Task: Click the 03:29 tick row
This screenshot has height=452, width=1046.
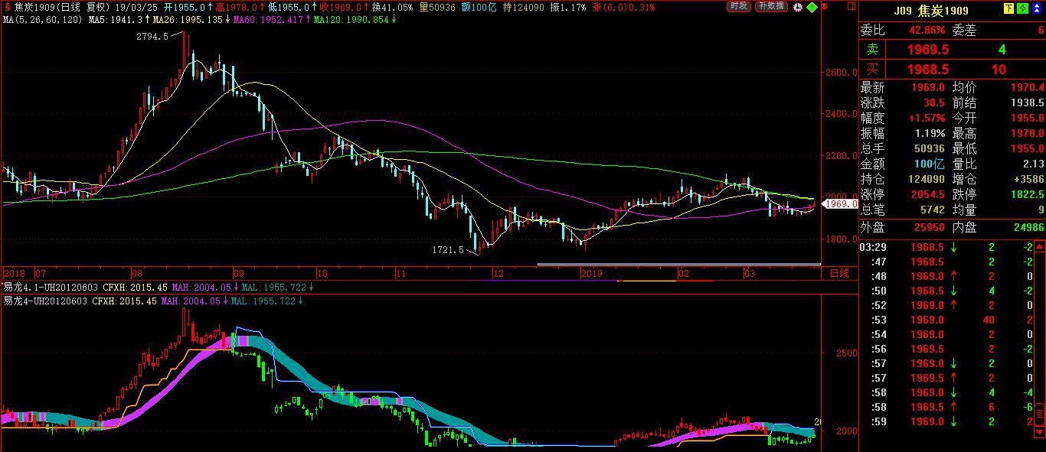Action: 947,247
